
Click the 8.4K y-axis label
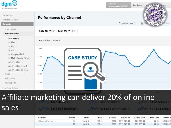[40, 65]
